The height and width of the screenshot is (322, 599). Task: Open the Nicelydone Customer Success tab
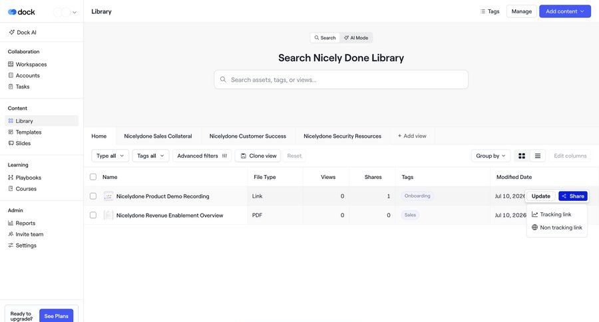point(248,136)
